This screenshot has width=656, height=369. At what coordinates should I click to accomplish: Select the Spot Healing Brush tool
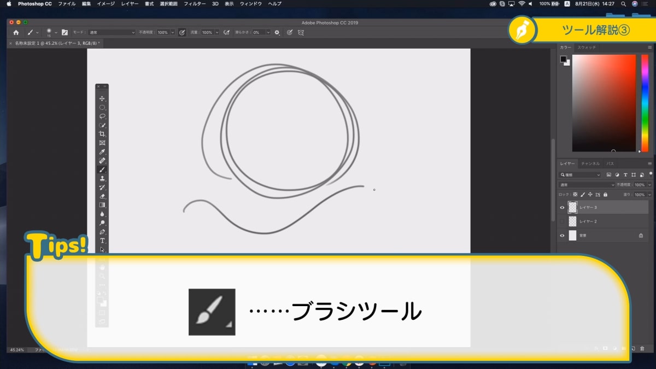click(x=102, y=161)
